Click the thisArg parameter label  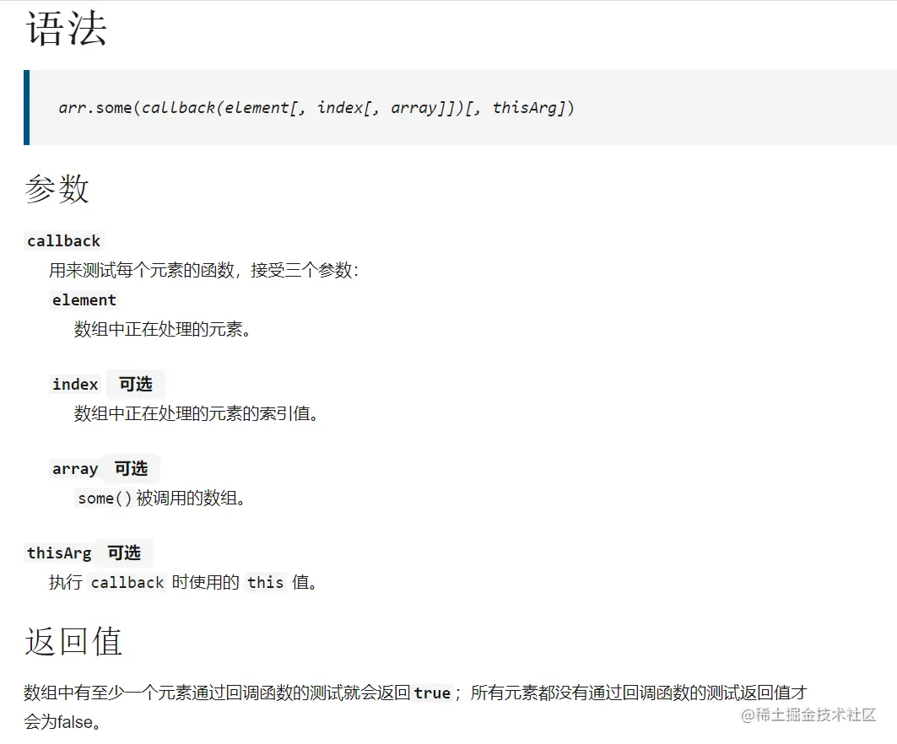(59, 553)
